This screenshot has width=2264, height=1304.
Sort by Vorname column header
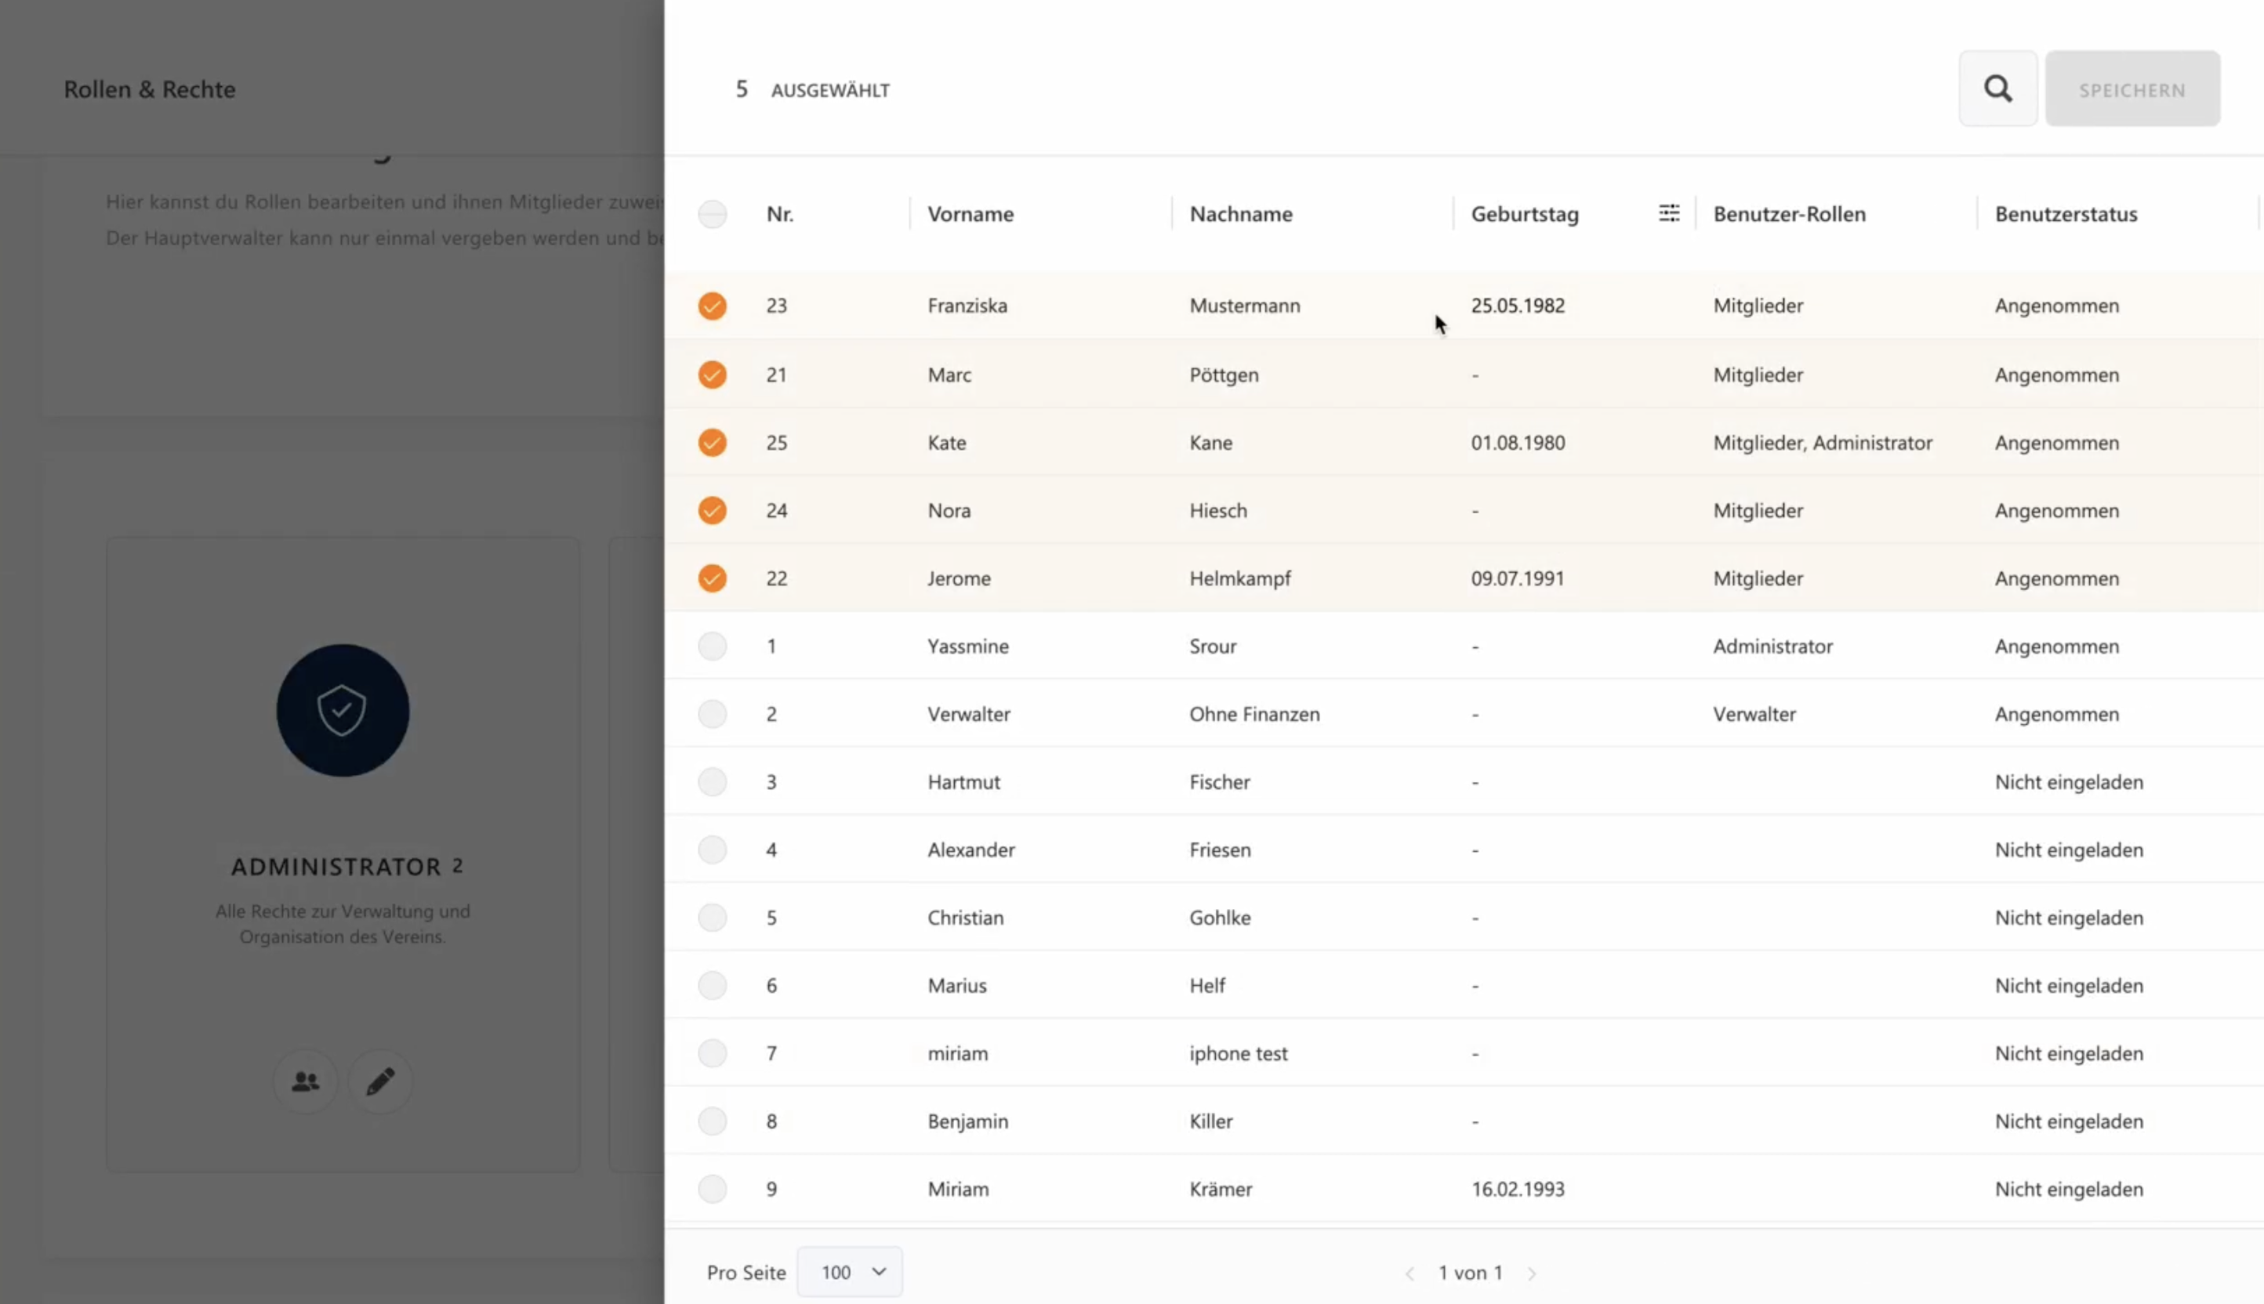click(x=971, y=214)
